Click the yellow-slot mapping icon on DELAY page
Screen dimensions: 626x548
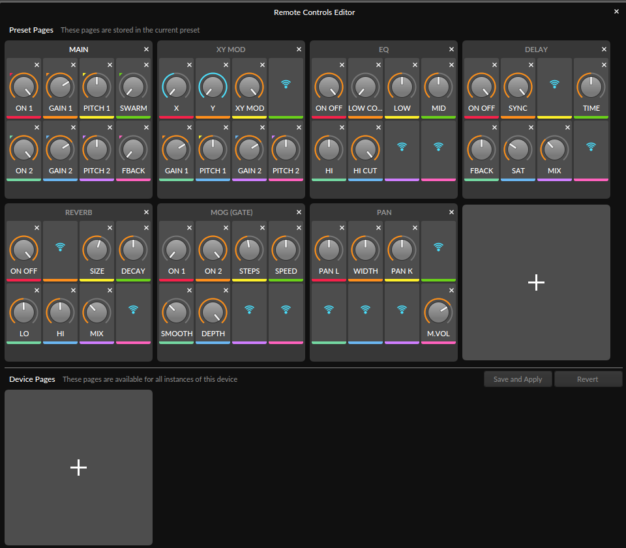554,84
